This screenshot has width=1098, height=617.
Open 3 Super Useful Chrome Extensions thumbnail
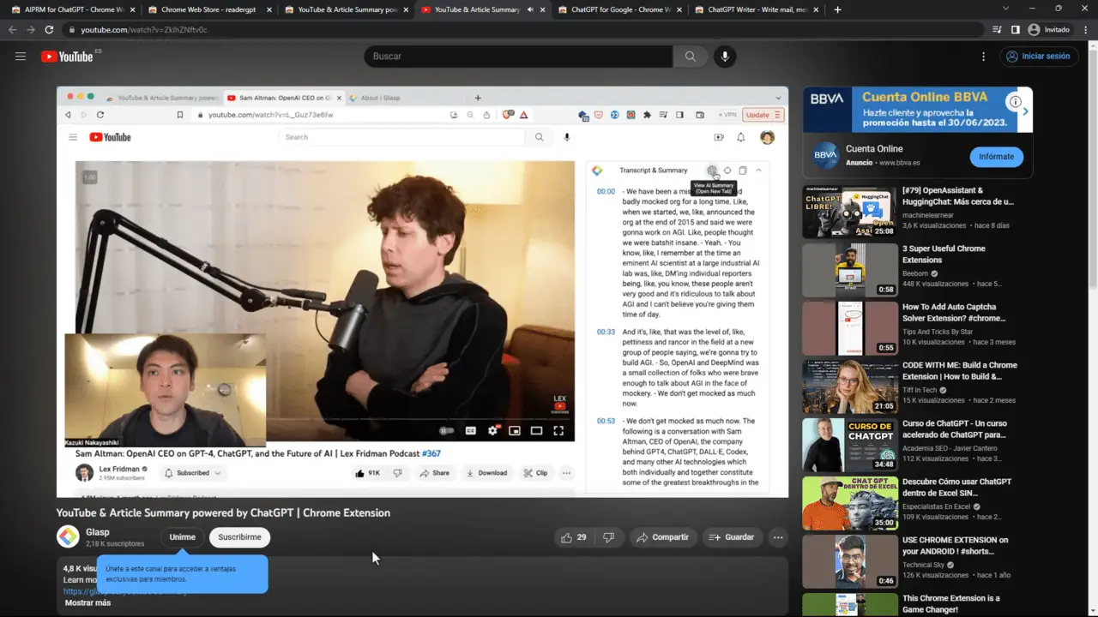point(850,270)
